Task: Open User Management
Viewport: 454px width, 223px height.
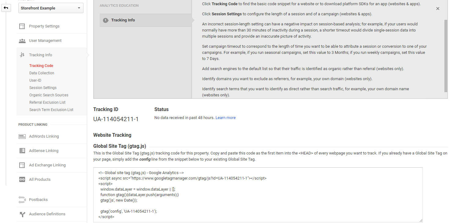Action: (x=45, y=41)
